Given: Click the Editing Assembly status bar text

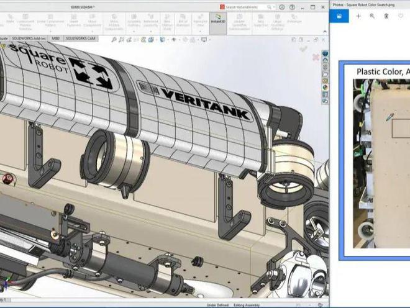Looking at the screenshot, I should pos(247,305).
